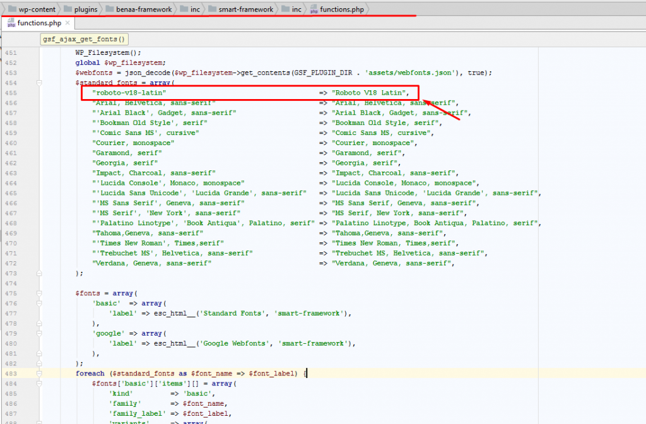Collapse the $standard_fonts array on line 454

click(x=39, y=83)
